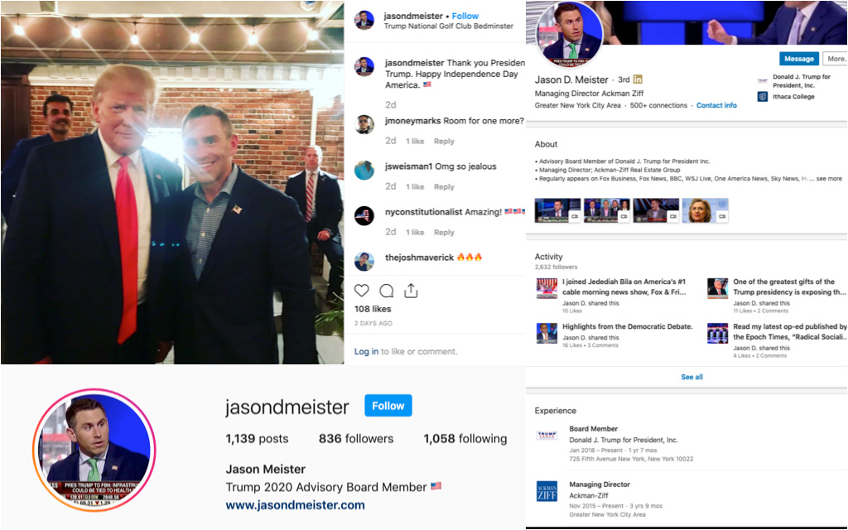Viewport: 848px width, 530px height.
Task: Open the Hillary Clinton video thumbnail
Action: click(x=706, y=210)
